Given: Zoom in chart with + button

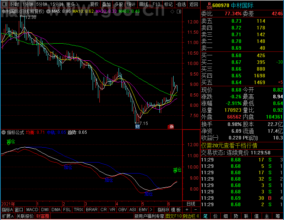Looking at the screenshot, I should tap(187, 210).
